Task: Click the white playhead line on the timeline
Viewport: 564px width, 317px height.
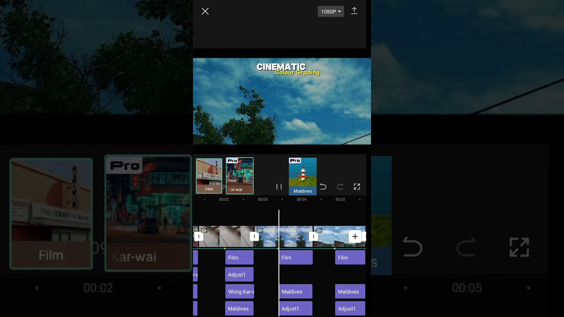Action: (x=279, y=262)
